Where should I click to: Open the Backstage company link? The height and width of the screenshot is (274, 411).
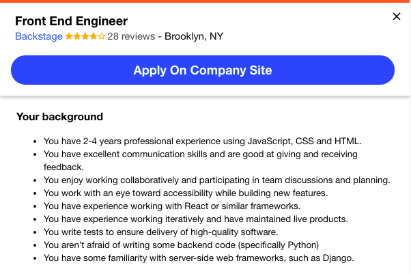(39, 36)
